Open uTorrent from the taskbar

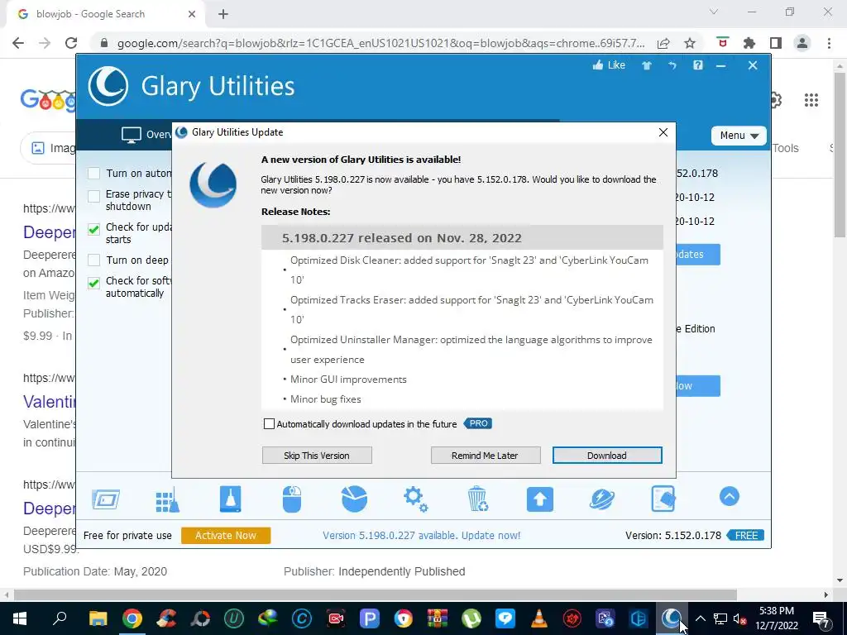(x=471, y=618)
